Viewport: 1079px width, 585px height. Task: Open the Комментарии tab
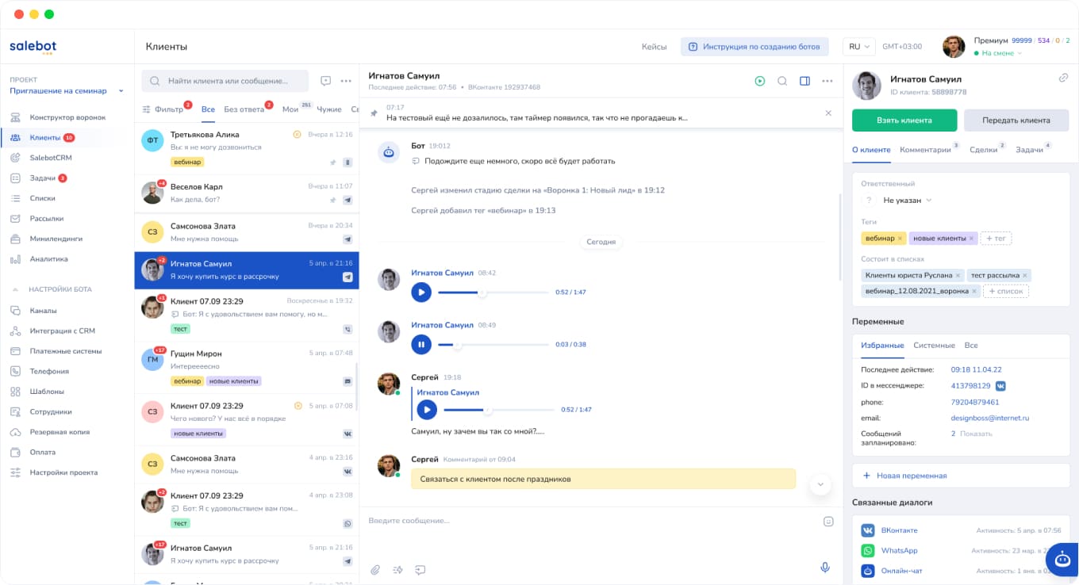click(x=925, y=150)
